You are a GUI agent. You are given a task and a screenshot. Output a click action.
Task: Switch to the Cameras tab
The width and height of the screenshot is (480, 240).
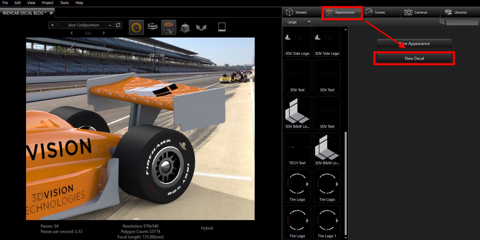pos(416,13)
